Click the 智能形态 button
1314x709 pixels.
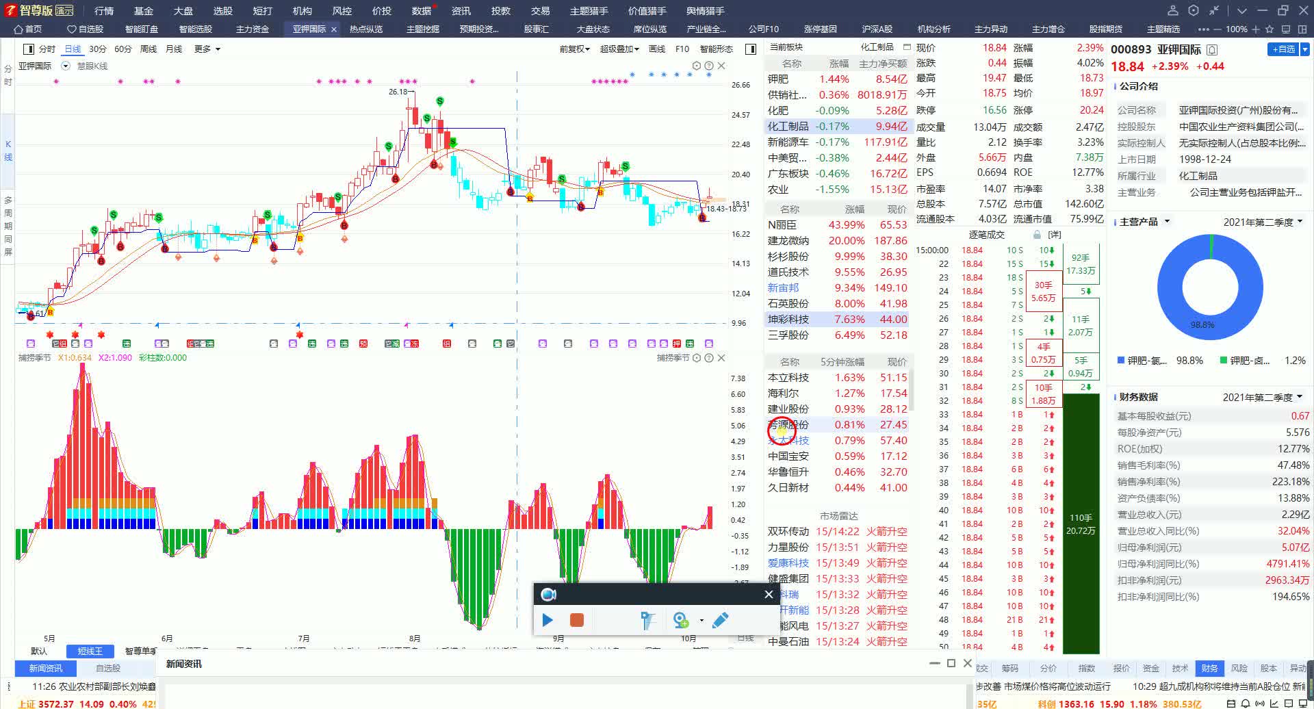717,49
